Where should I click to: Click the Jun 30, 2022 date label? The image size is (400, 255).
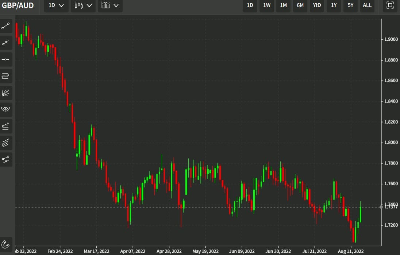click(x=278, y=251)
